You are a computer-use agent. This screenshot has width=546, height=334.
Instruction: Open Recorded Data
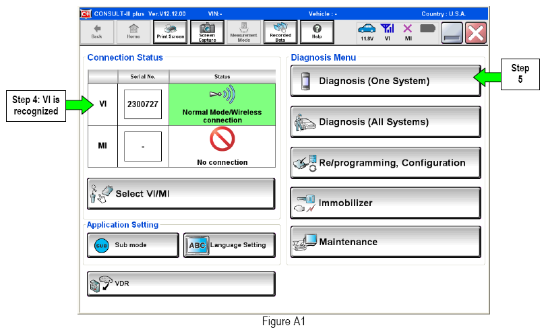tap(280, 32)
